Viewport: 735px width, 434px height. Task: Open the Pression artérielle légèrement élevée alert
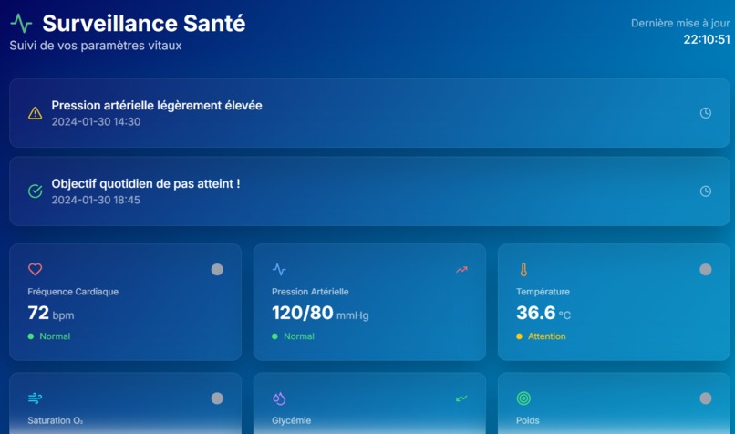[369, 113]
